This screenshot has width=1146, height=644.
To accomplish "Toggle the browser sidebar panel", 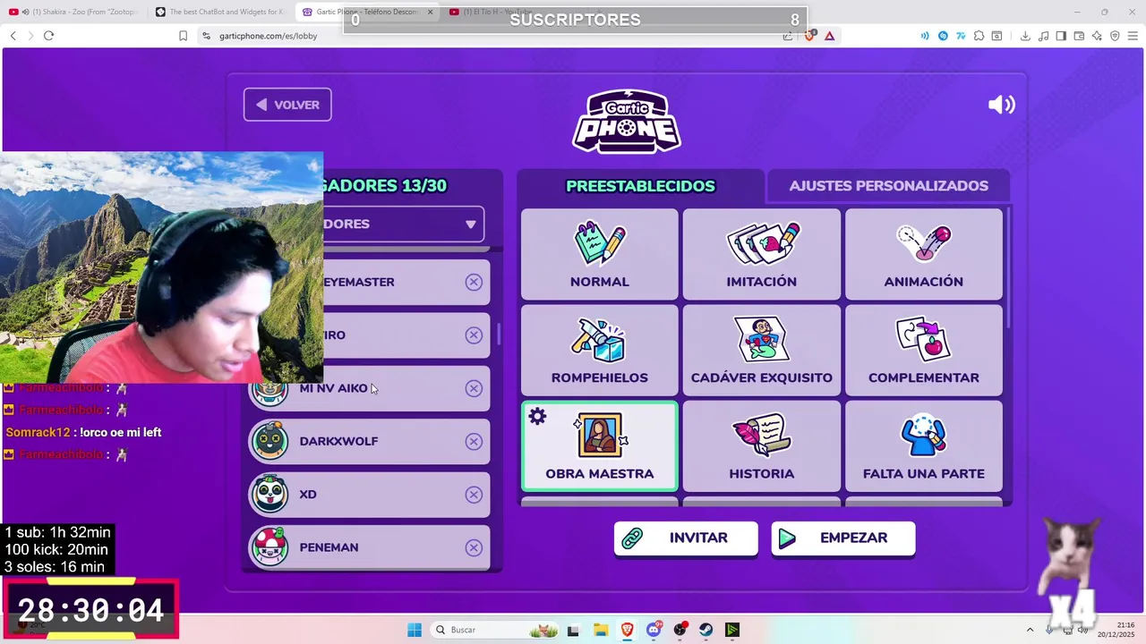I will click(x=1061, y=36).
